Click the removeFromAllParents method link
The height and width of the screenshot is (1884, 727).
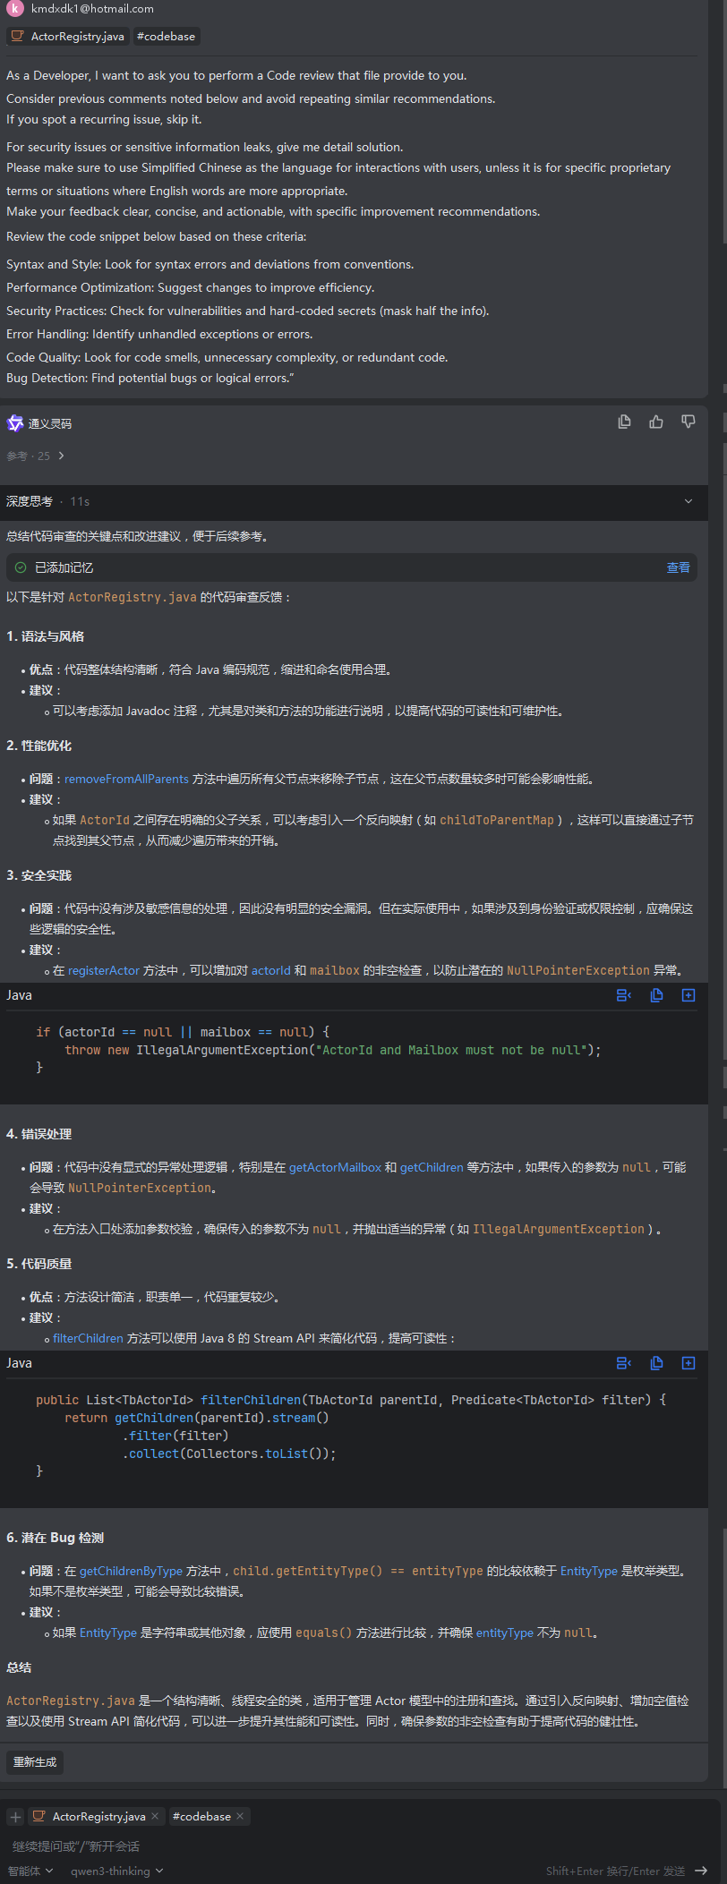(x=126, y=779)
